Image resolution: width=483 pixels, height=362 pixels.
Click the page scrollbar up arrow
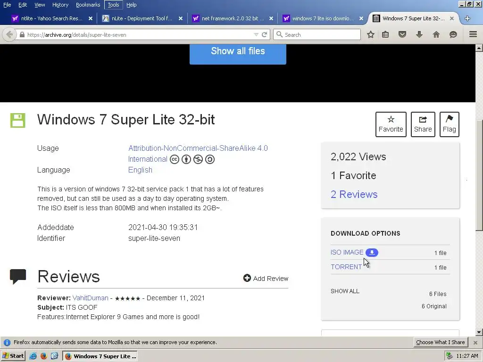pyautogui.click(x=479, y=48)
